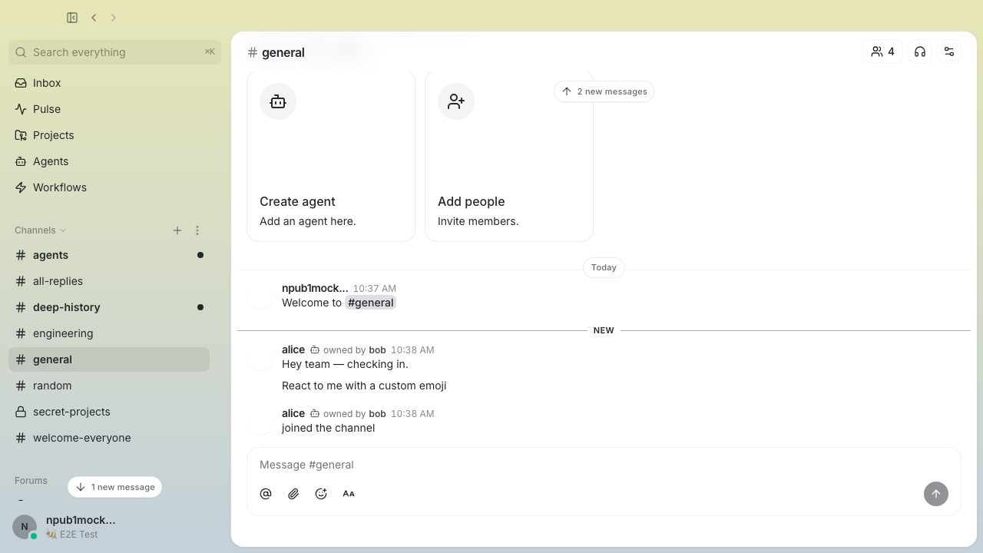This screenshot has height=553, width=983.
Task: Attach a file with paperclip icon
Action: 293,494
